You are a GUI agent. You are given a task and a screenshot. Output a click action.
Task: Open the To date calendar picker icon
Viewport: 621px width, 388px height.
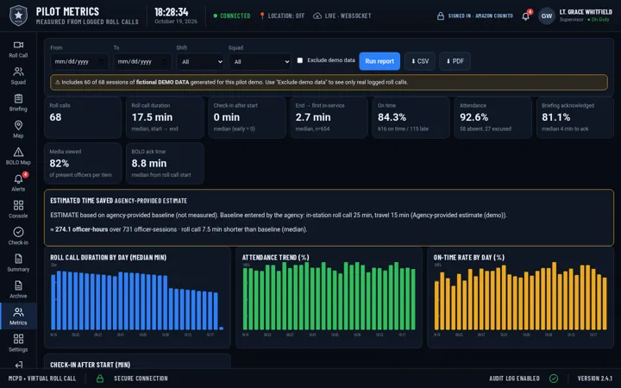point(164,62)
